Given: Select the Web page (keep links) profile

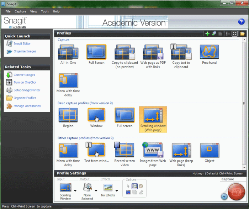Looking at the screenshot, I should point(181,155).
